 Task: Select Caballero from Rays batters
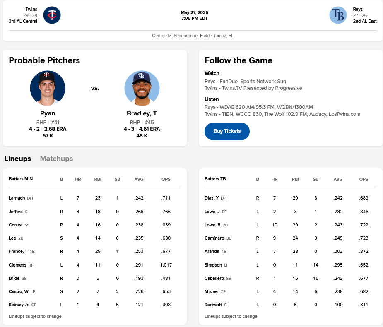[x=214, y=278]
